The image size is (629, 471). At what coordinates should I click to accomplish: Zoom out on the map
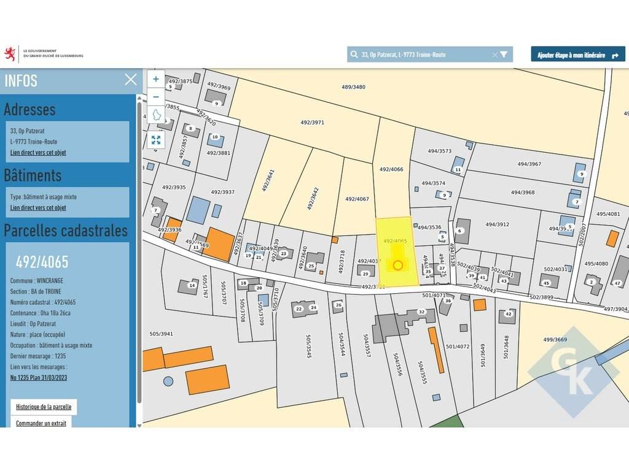click(x=155, y=97)
